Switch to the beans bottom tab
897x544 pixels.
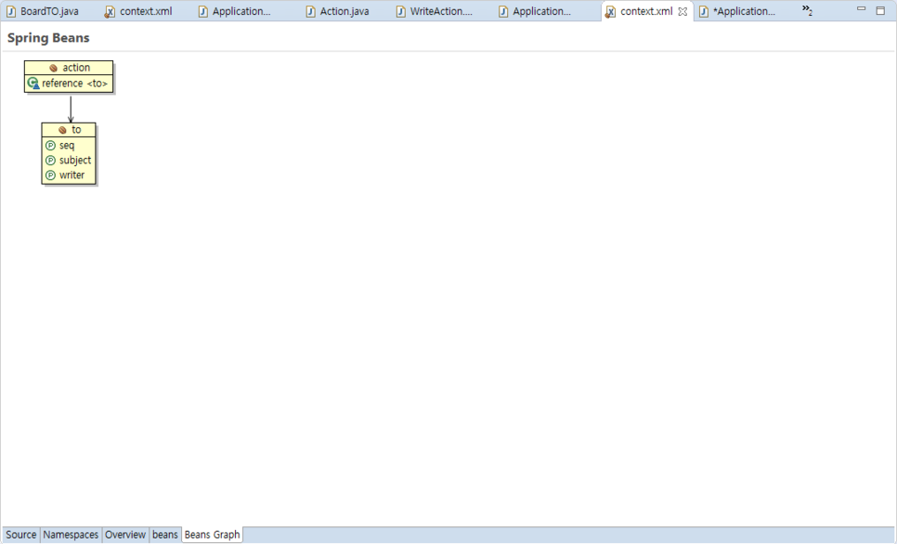[164, 535]
